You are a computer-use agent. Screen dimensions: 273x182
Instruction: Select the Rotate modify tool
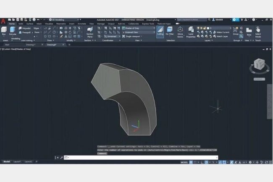coord(70,32)
